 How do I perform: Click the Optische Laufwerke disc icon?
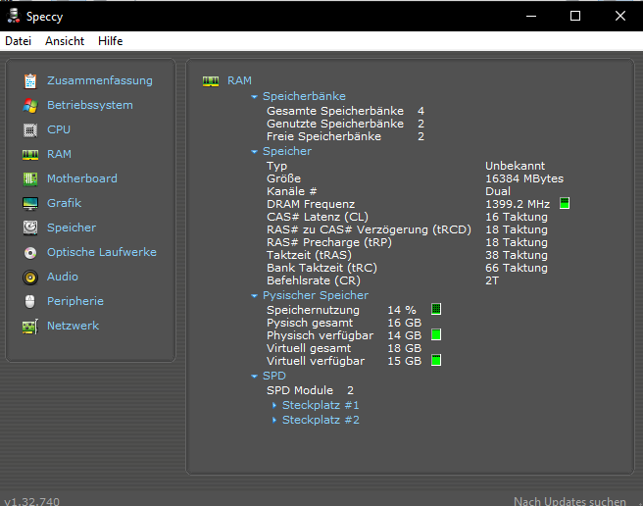click(30, 252)
